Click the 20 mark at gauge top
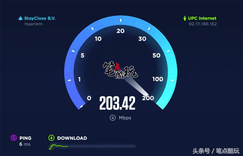Screen dimensions: 243x156 point(121,31)
